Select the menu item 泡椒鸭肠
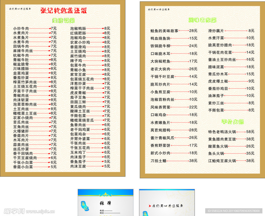Screen dimensions: 265x216 click(78, 28)
